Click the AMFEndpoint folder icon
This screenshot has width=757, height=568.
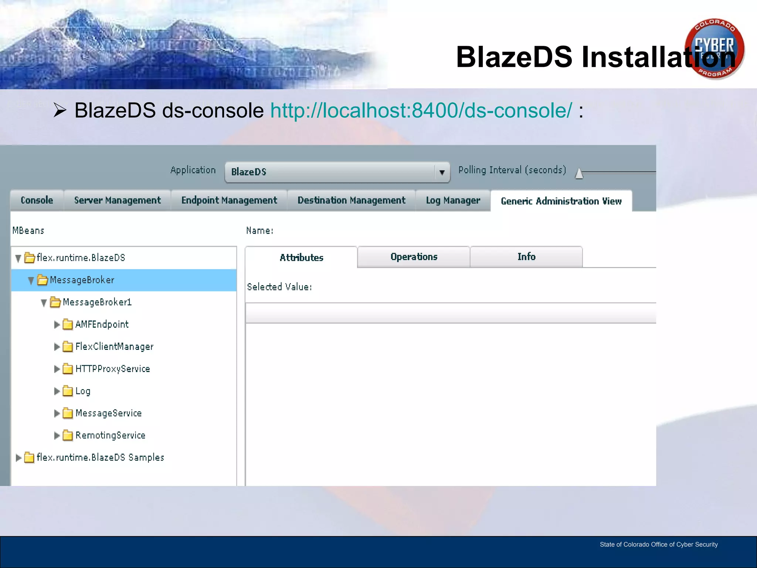pos(68,324)
